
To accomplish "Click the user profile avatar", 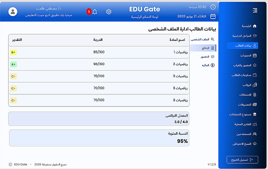I will coord(13,12).
